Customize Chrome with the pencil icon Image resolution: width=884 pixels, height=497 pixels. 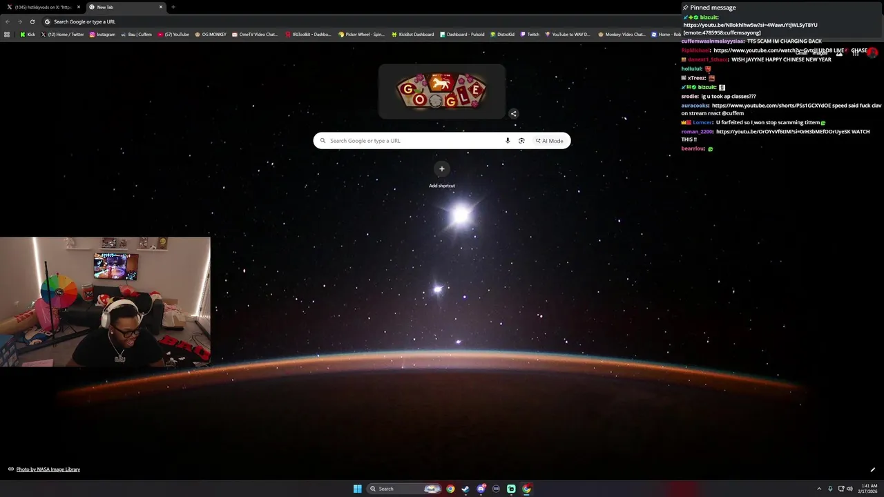tap(872, 469)
